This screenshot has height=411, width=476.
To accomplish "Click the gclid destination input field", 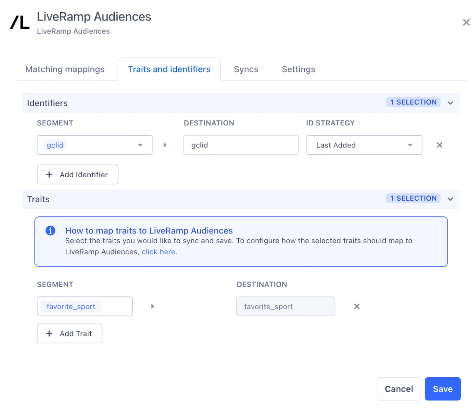I will click(x=241, y=145).
